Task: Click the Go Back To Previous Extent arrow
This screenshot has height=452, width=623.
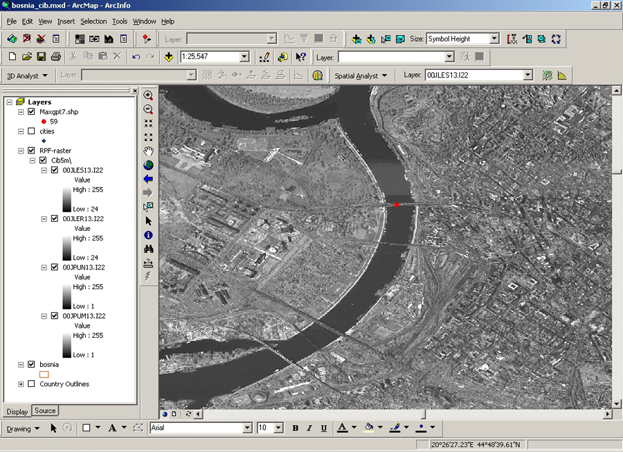Action: [148, 179]
